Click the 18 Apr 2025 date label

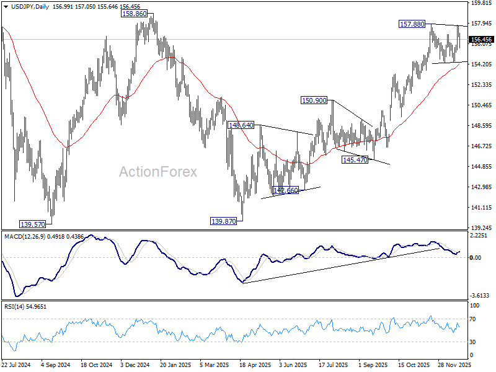point(255,365)
